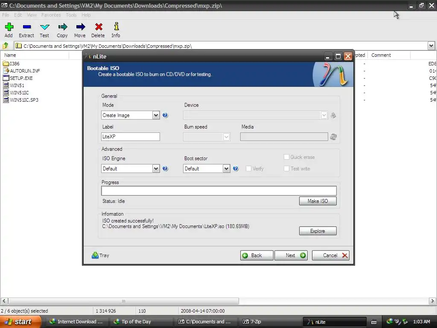Click the right arrow of horizontal scrollbar

click(432, 301)
